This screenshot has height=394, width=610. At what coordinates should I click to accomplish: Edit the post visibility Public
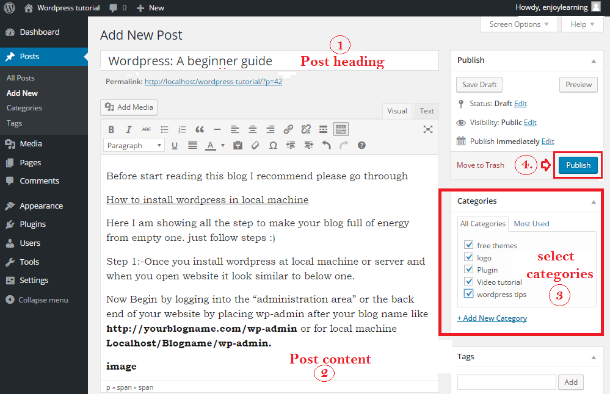(530, 123)
